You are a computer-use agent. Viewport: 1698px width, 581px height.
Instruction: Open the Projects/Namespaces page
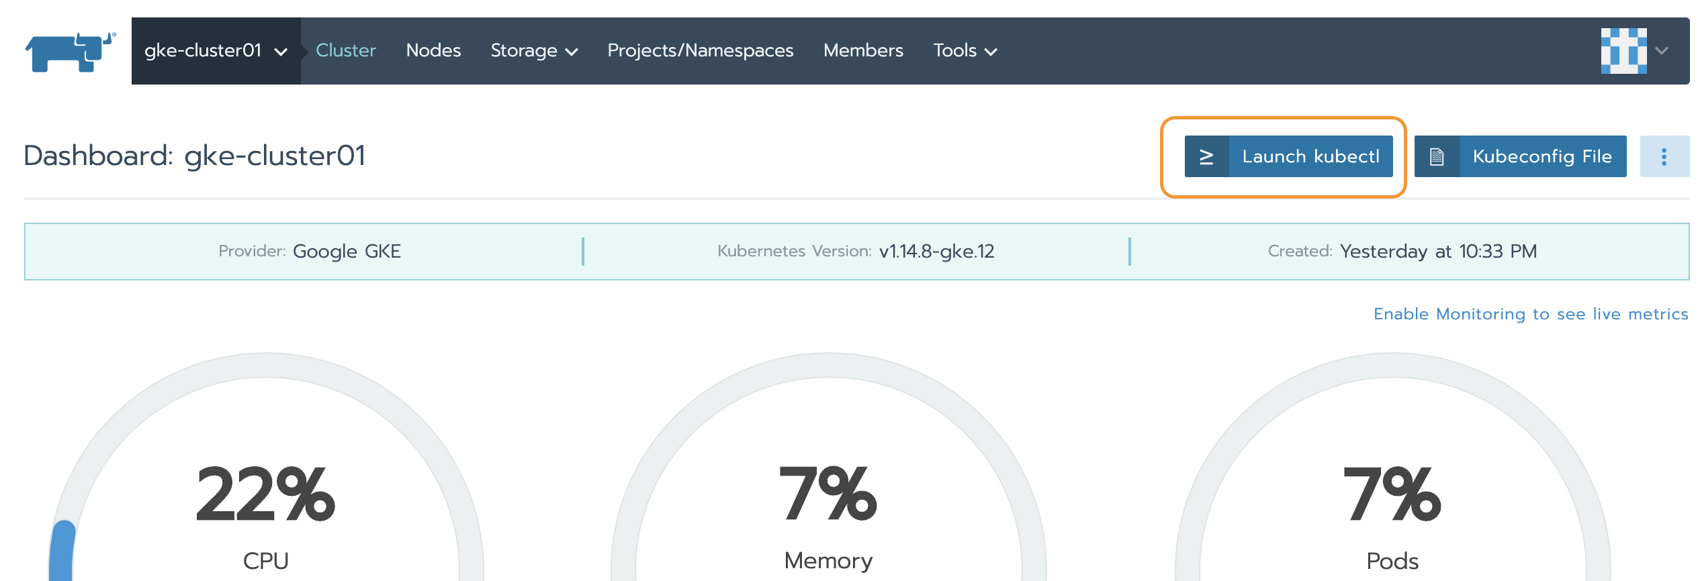point(701,51)
